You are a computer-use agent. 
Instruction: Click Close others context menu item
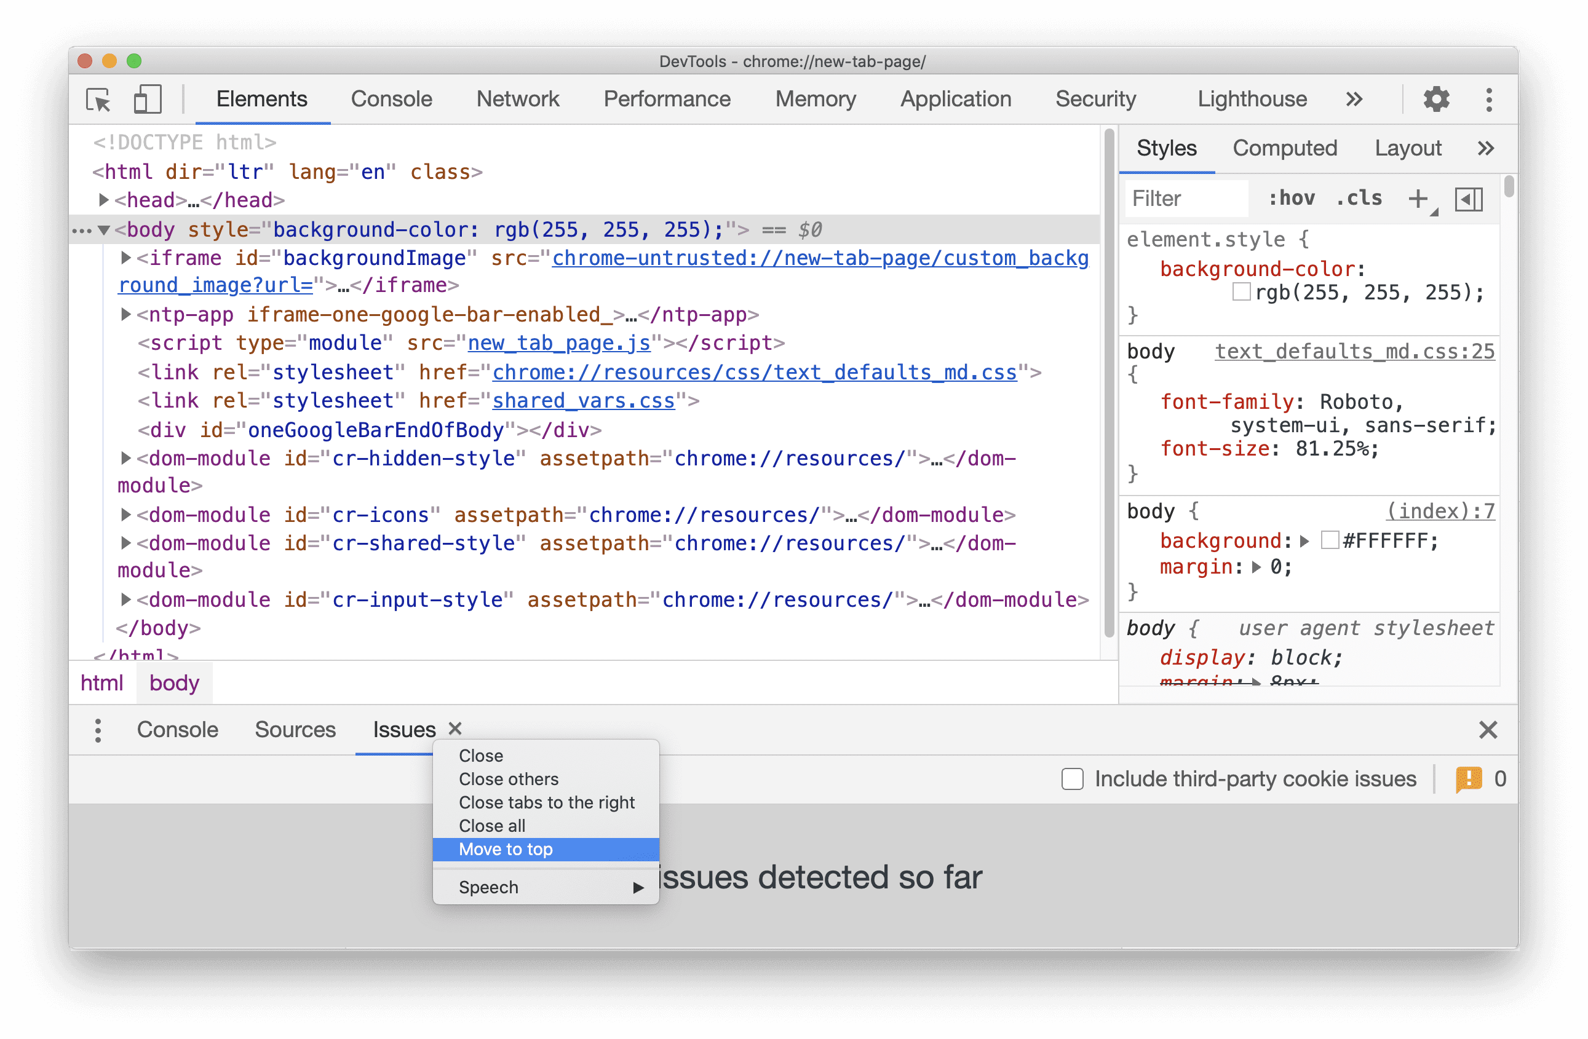[507, 780]
